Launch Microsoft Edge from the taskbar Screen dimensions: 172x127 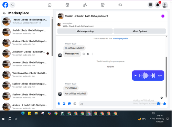(23, 114)
